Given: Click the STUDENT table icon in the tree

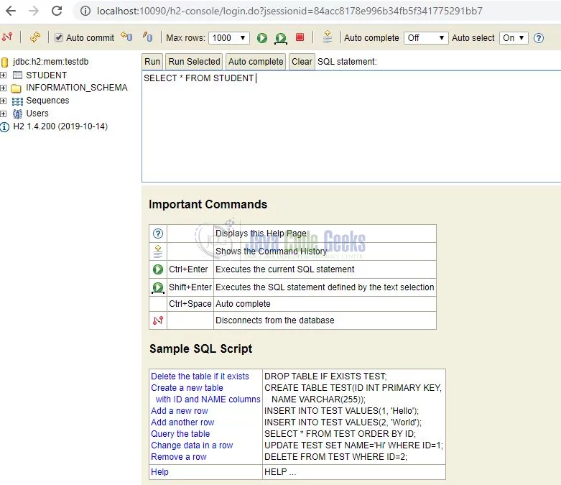Looking at the screenshot, I should pos(17,75).
